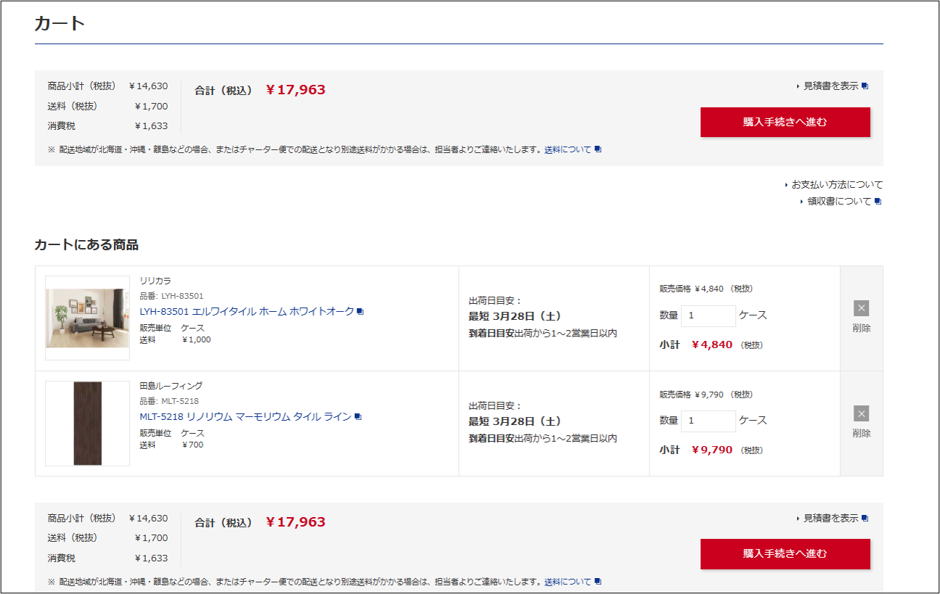Open MLT-5218 リノリウム マーモリウム タイル ライン product link
This screenshot has height=594, width=940.
point(245,416)
